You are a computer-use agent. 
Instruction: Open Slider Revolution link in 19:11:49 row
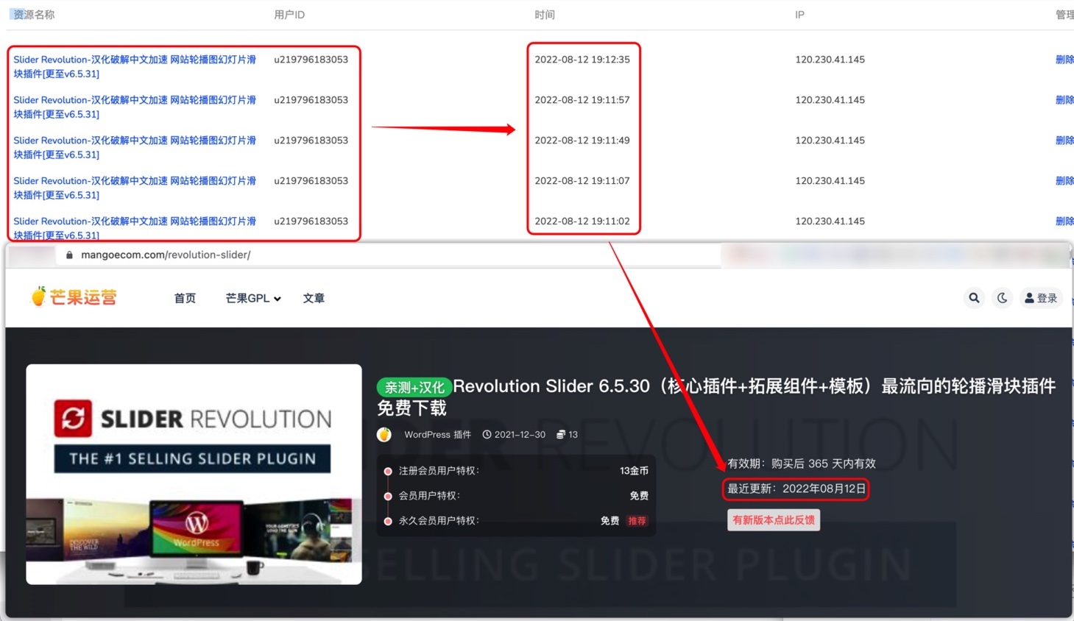click(x=135, y=147)
